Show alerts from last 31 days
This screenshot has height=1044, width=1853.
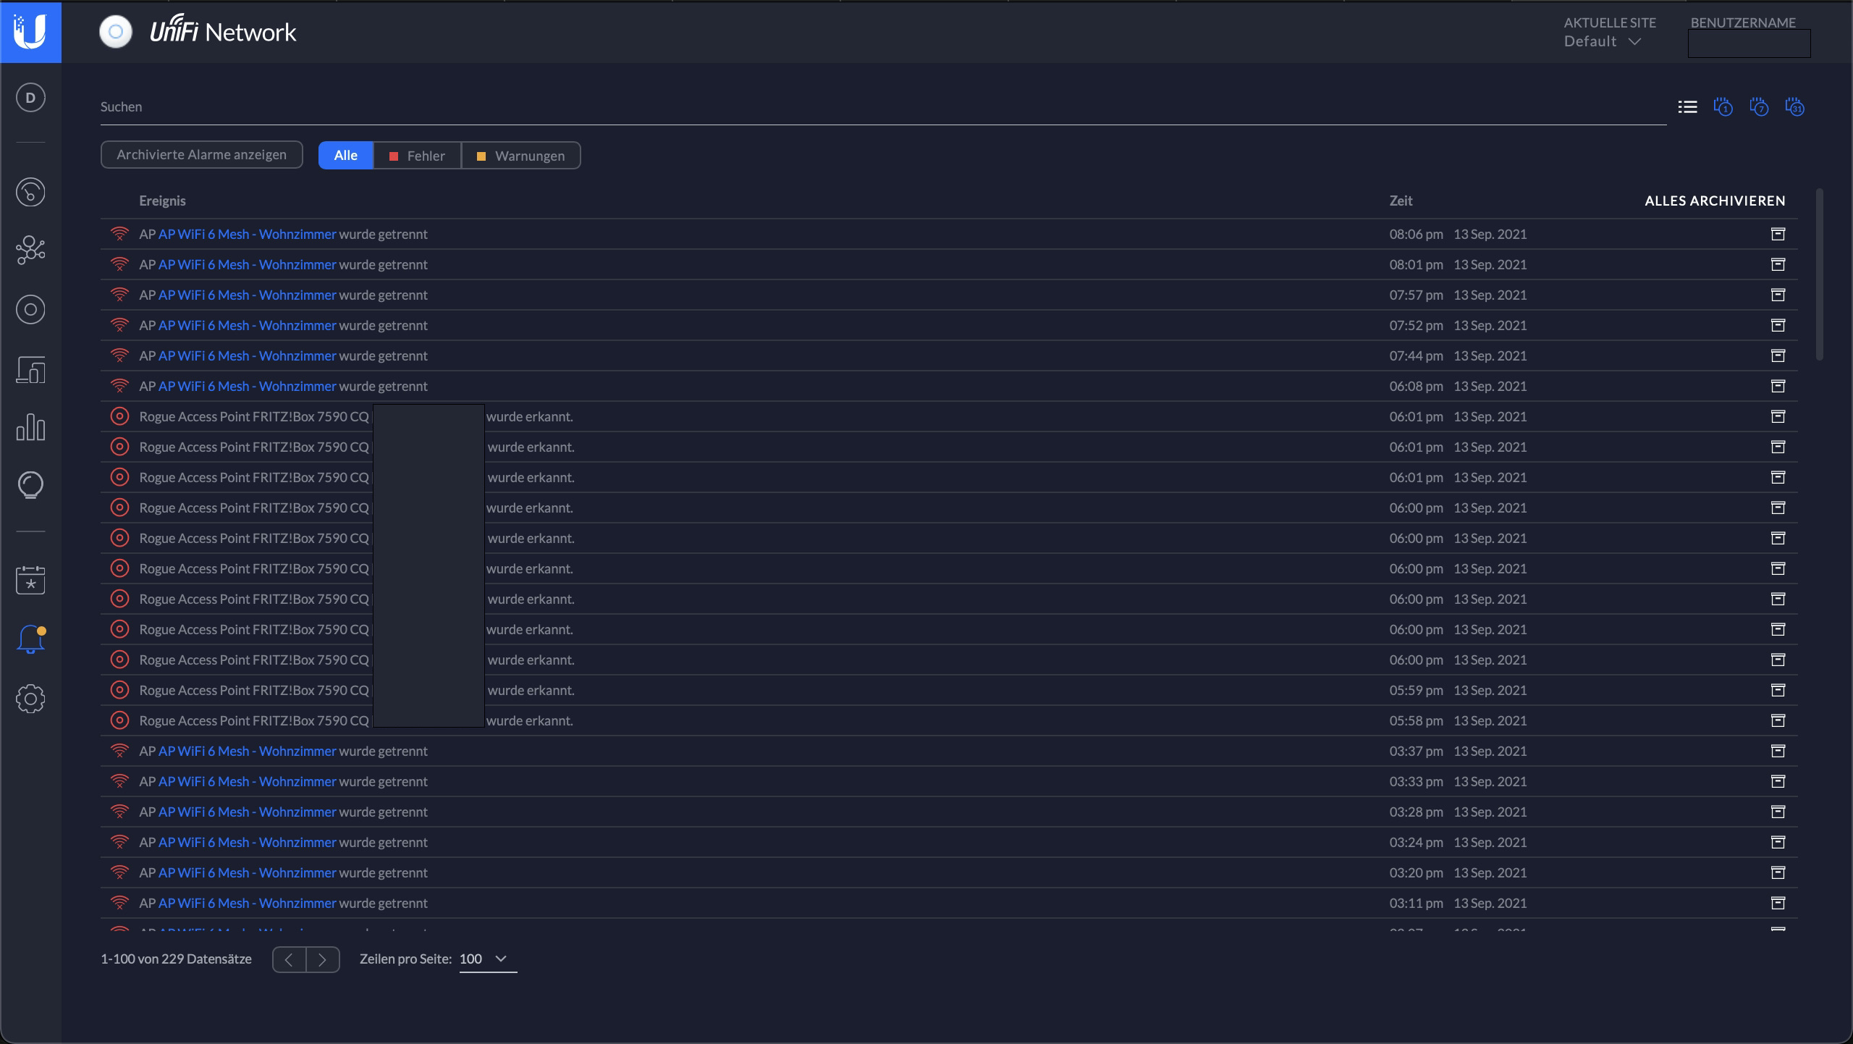click(1794, 107)
